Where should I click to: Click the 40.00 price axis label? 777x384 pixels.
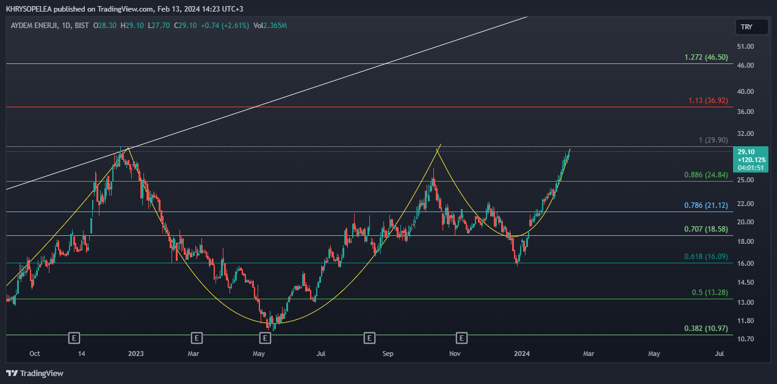point(745,91)
